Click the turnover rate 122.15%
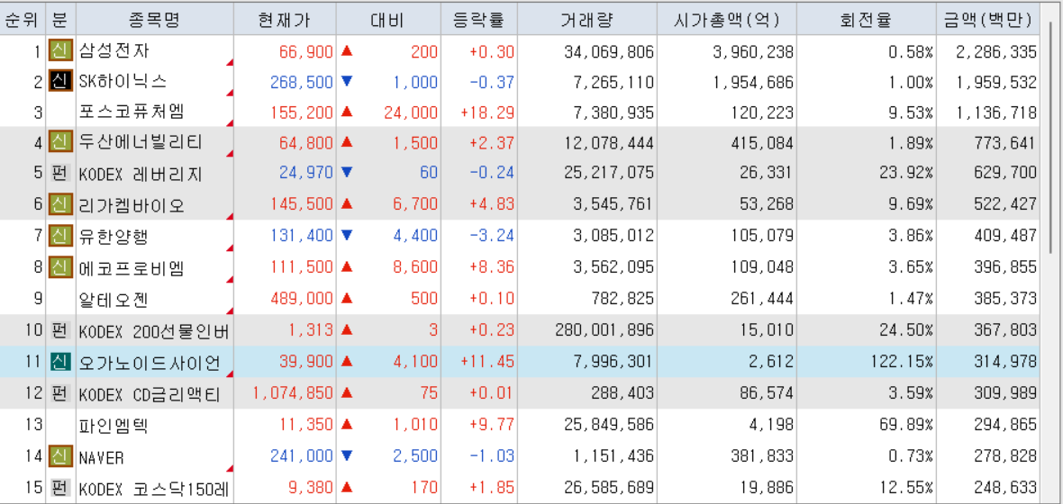This screenshot has height=504, width=1063. [x=902, y=362]
